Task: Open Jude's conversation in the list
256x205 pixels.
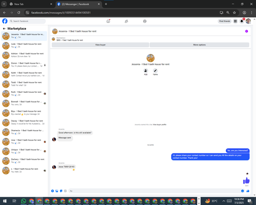Action: [24, 46]
